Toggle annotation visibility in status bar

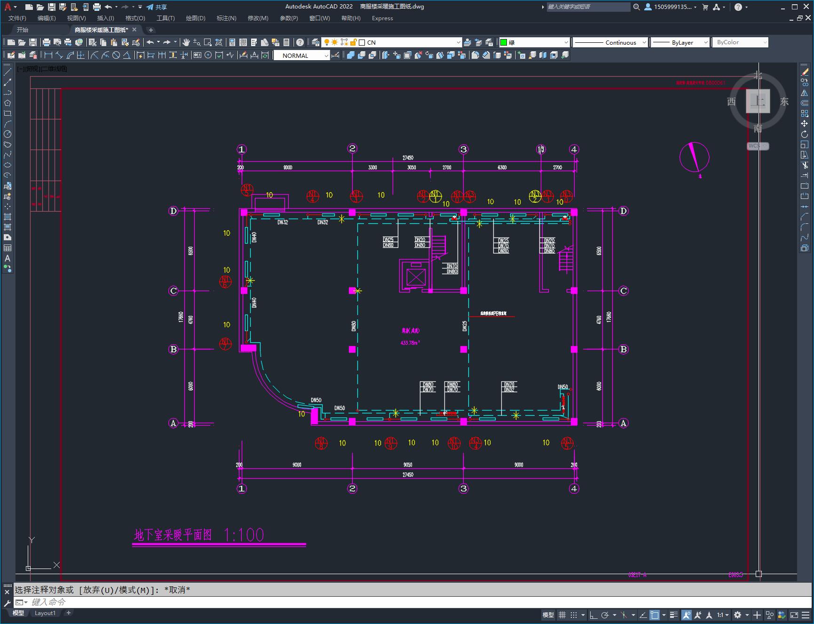(x=687, y=615)
